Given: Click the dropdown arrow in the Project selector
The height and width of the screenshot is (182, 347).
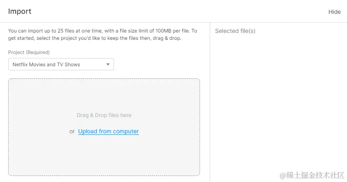Looking at the screenshot, I should (108, 64).
